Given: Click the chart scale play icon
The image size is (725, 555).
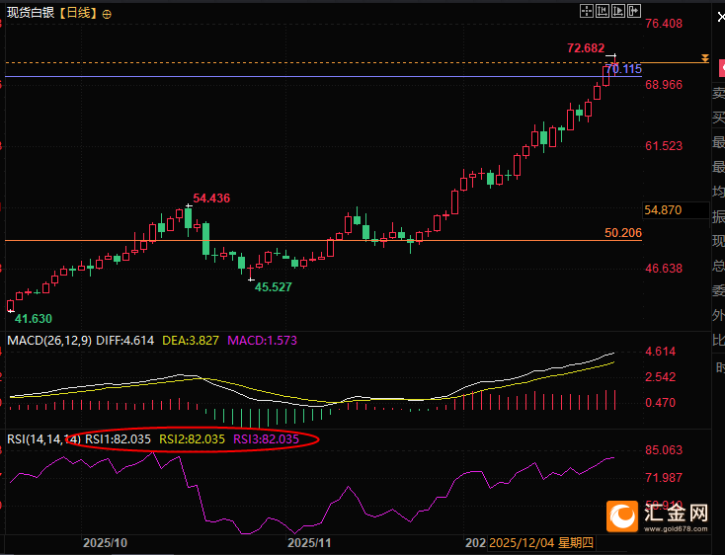Looking at the screenshot, I should (x=618, y=11).
